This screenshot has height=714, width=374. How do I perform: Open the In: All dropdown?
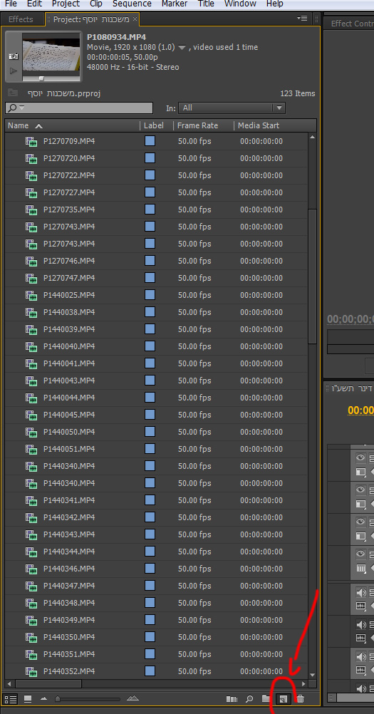pyautogui.click(x=232, y=108)
